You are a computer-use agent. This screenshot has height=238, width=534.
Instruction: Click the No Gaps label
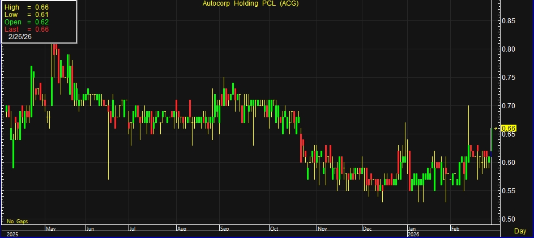pos(18,221)
